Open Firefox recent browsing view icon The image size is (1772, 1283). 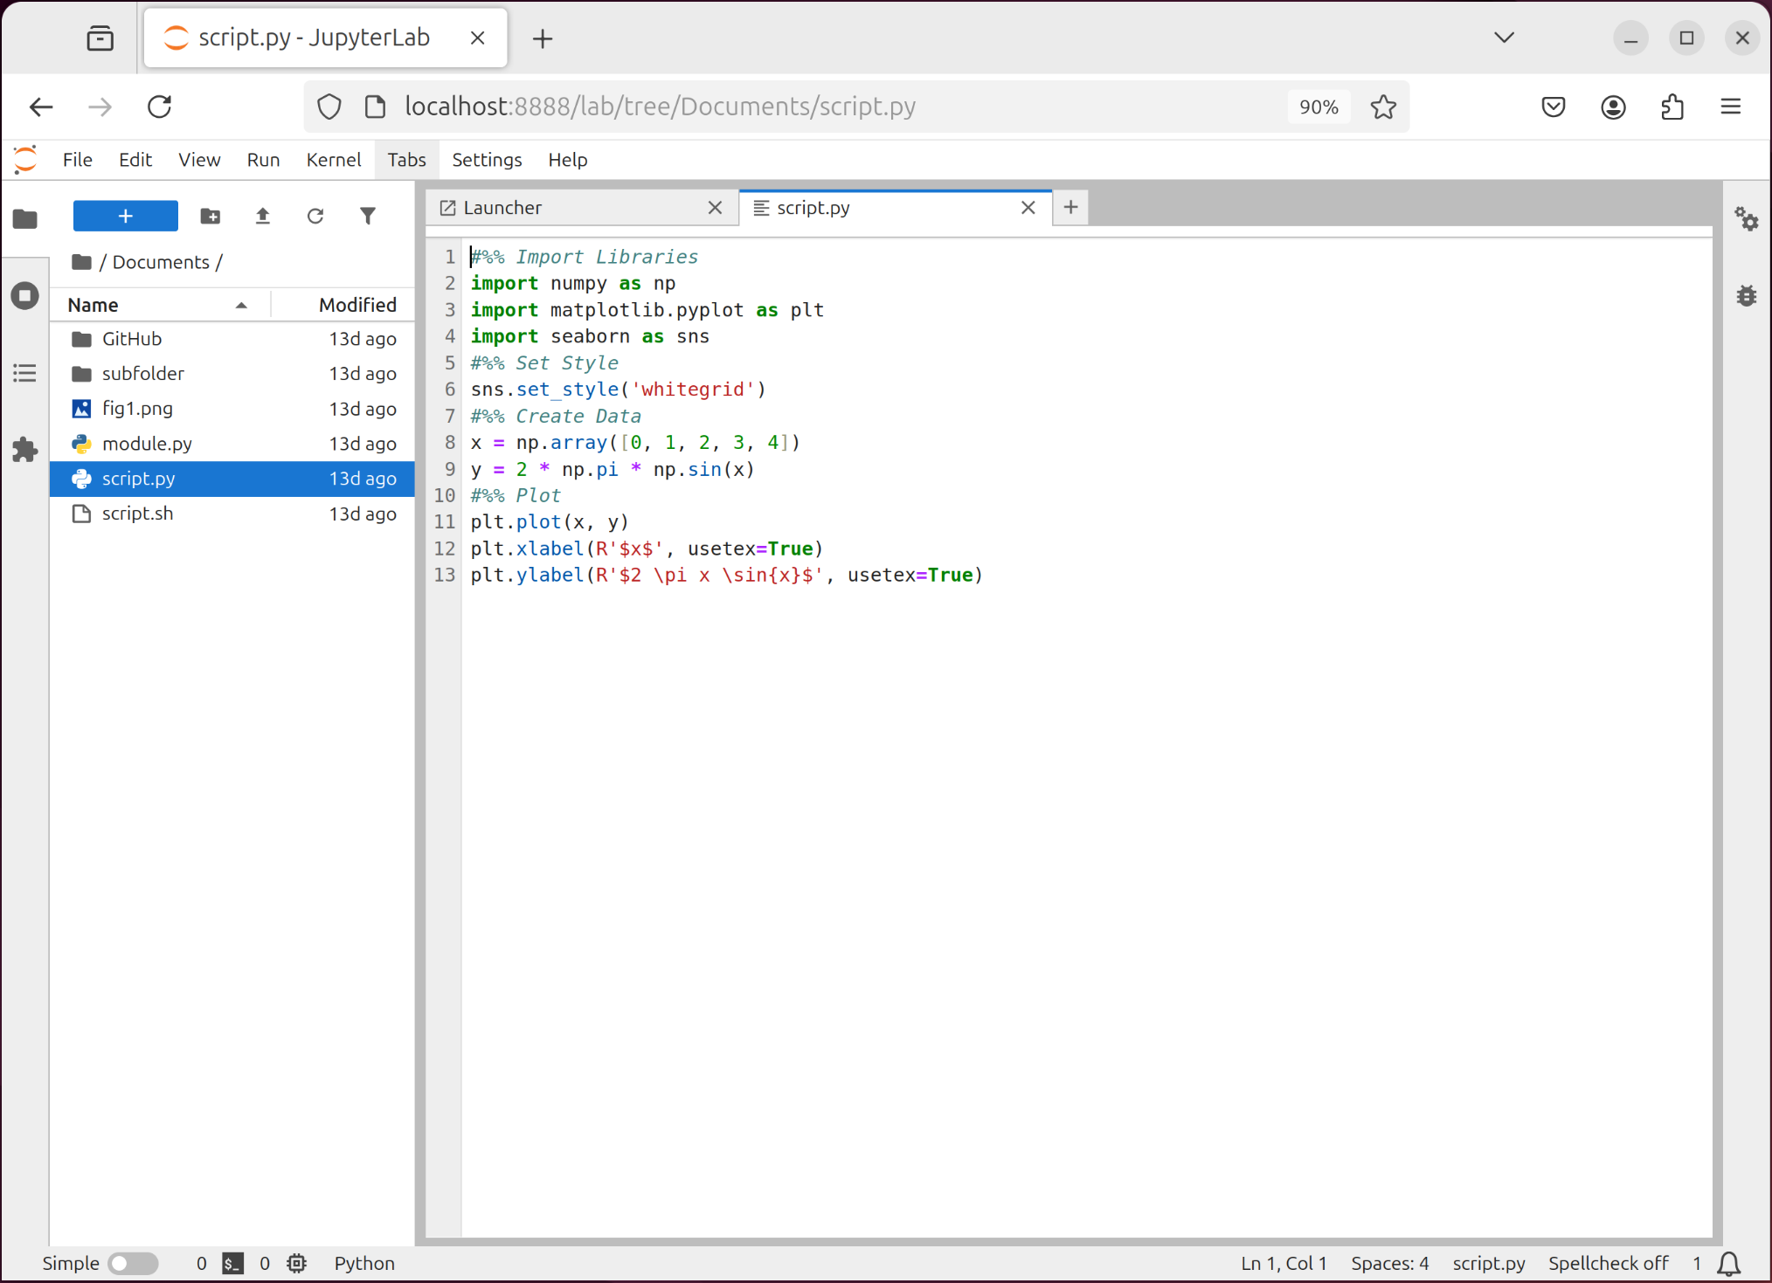click(100, 38)
